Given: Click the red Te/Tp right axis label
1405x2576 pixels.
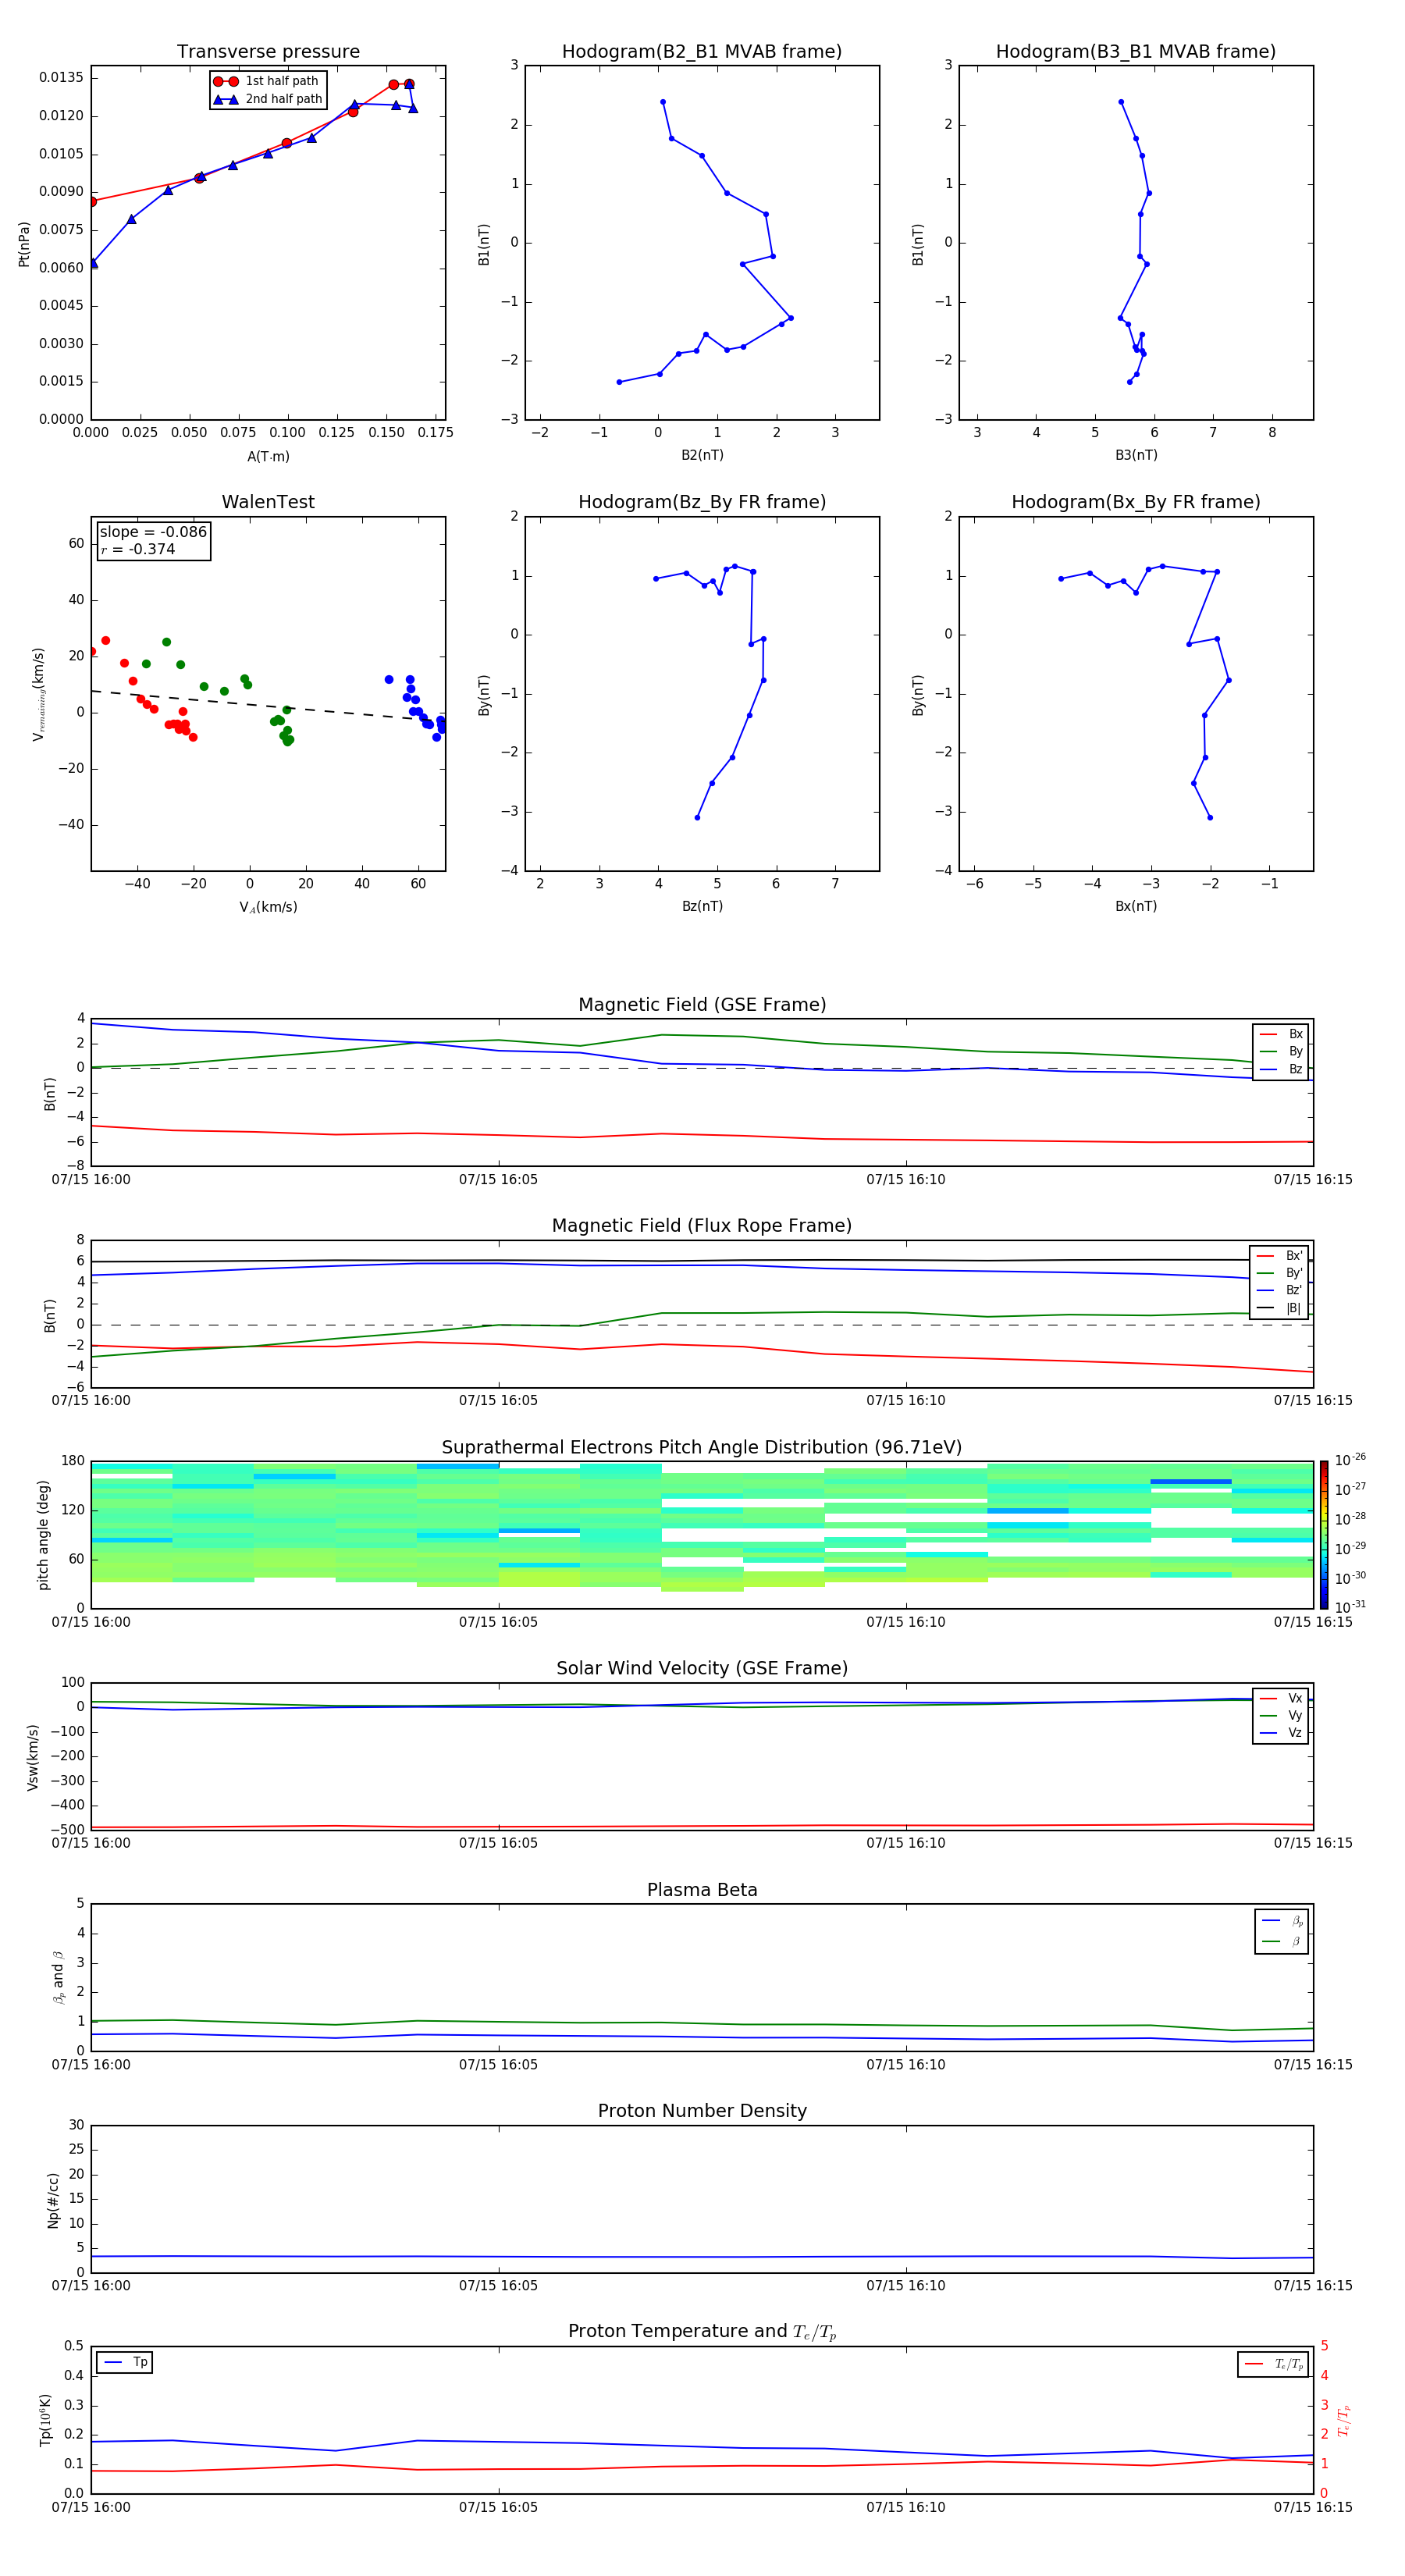Looking at the screenshot, I should [1343, 2420].
